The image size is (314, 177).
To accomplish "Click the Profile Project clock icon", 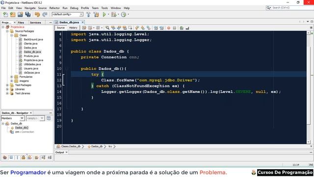I will pyautogui.click(x=124, y=14).
